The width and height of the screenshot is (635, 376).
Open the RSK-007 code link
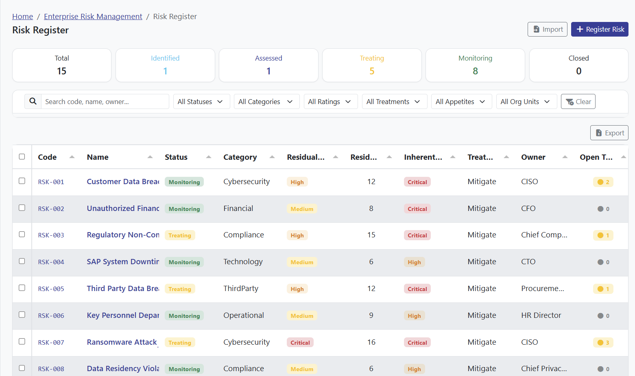pos(51,343)
